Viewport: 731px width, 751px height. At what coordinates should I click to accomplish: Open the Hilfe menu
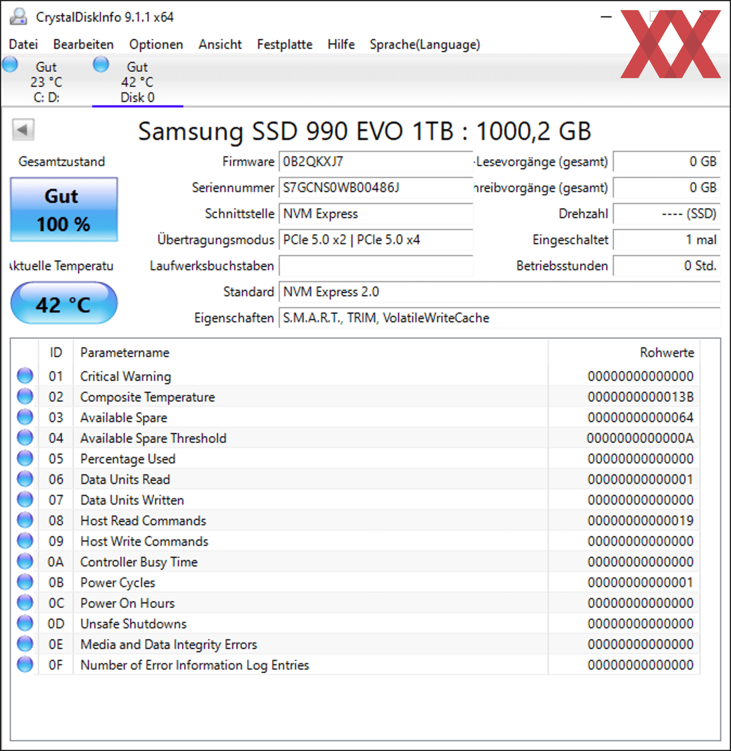pos(341,45)
